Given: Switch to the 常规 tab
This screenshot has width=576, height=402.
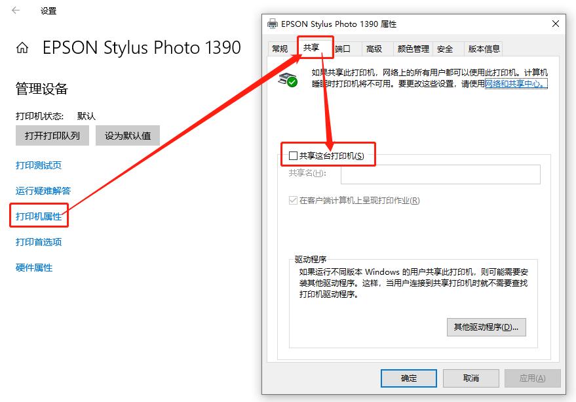Looking at the screenshot, I should point(280,49).
